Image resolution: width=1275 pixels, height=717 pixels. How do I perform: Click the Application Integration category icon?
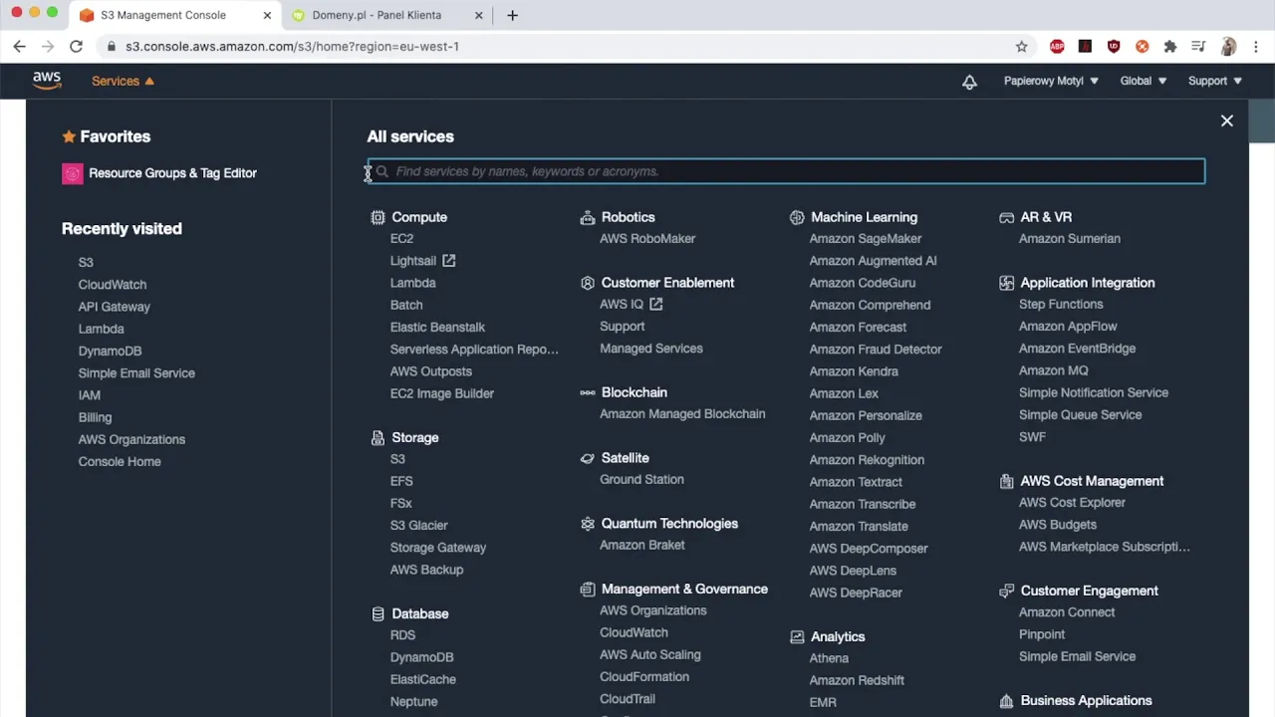[1006, 283]
